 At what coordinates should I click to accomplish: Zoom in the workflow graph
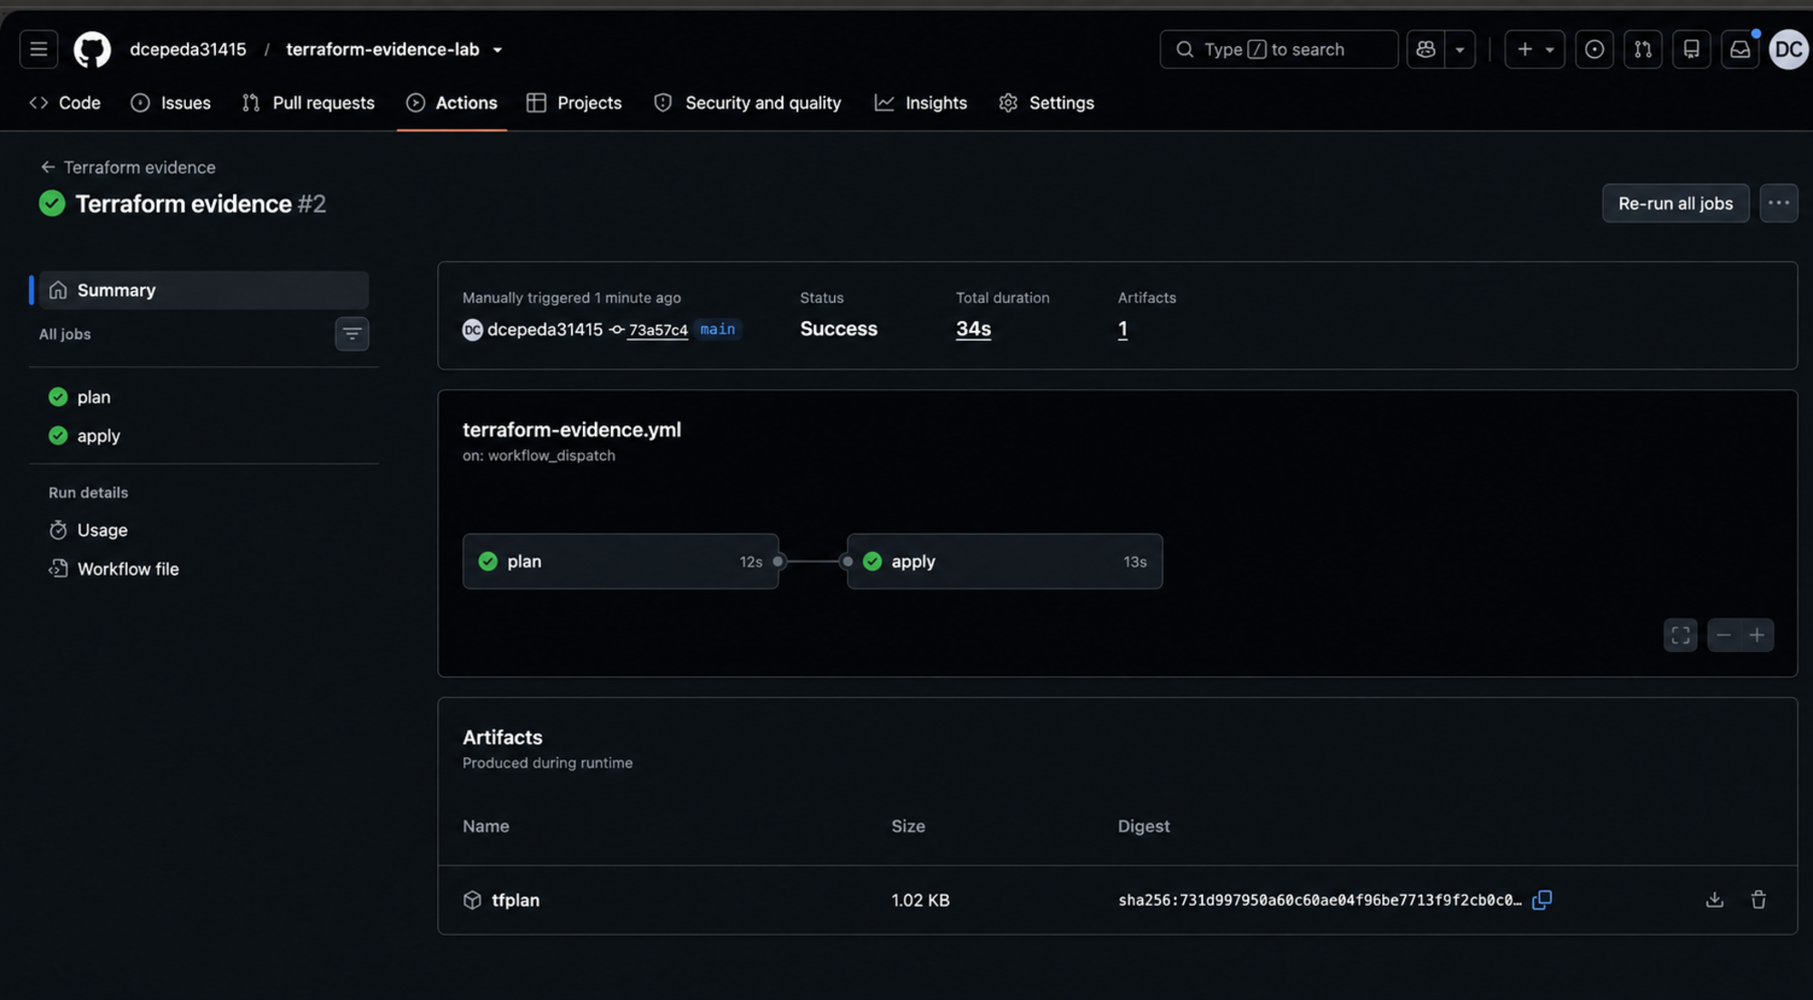click(1757, 635)
